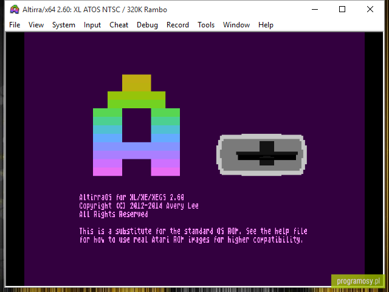Viewport: 389px width, 292px height.
Task: Close the Altirra emulator window
Action: click(x=370, y=10)
